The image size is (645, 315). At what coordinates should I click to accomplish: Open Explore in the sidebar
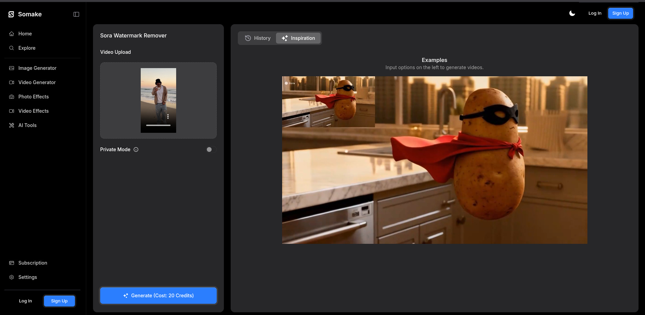(x=27, y=48)
